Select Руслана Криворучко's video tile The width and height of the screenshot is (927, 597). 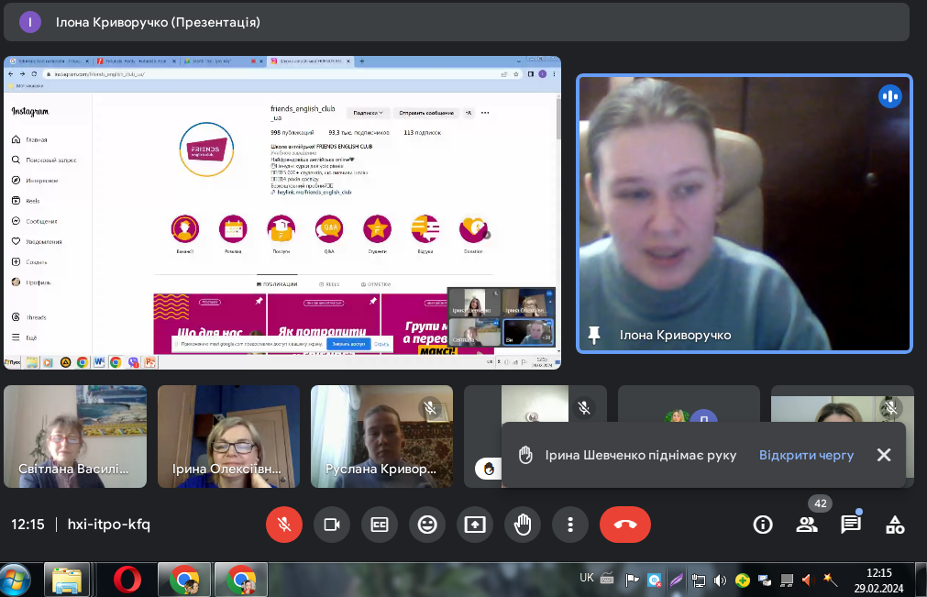point(381,436)
